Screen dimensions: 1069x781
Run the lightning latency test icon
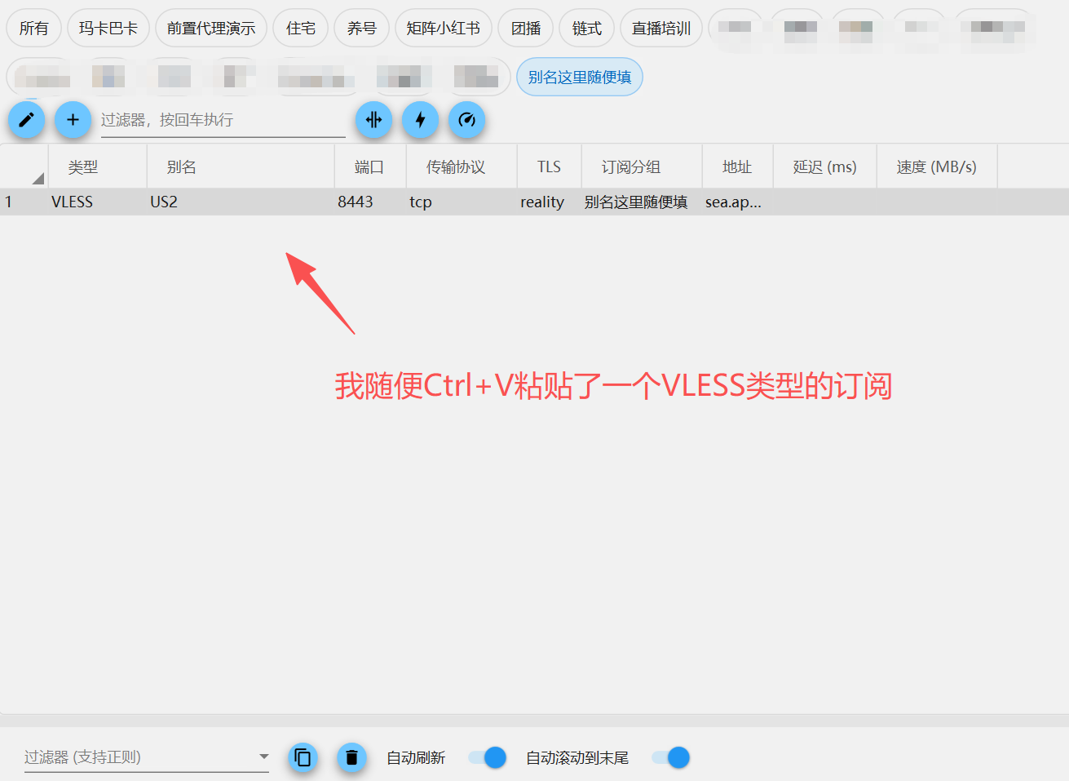pos(420,119)
